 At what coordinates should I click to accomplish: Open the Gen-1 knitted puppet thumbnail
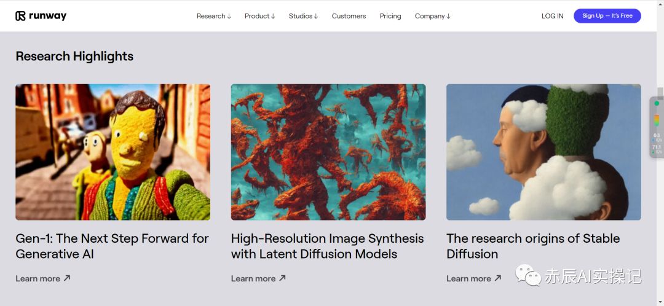113,152
